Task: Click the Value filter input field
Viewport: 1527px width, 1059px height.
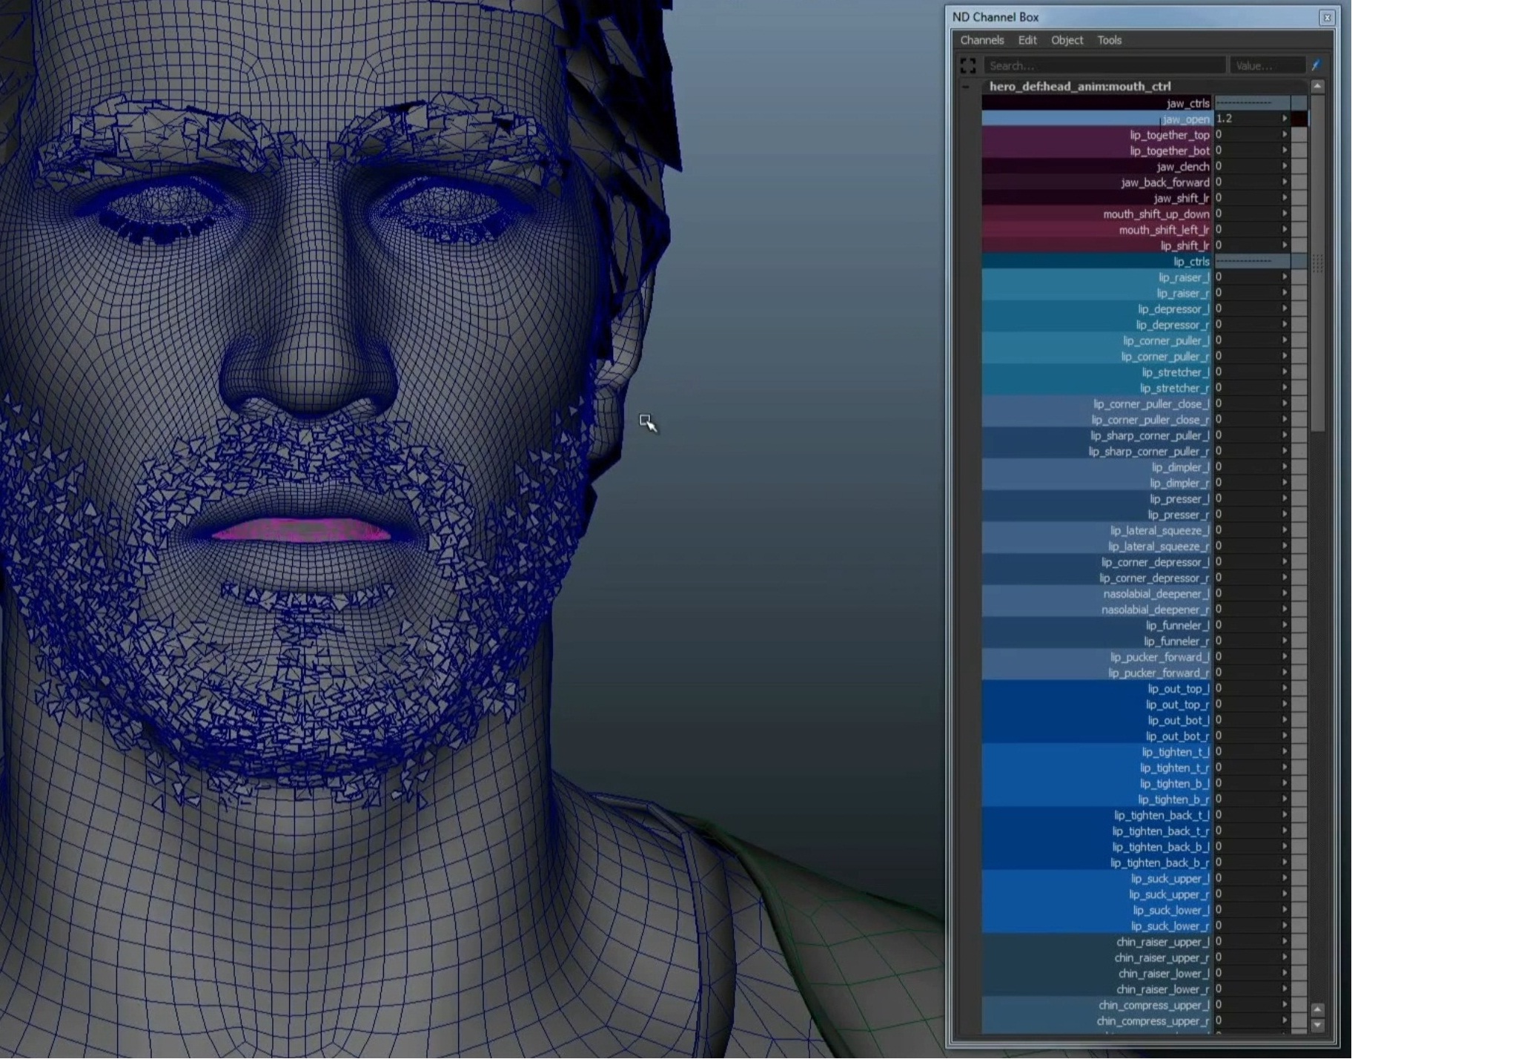Action: 1268,65
